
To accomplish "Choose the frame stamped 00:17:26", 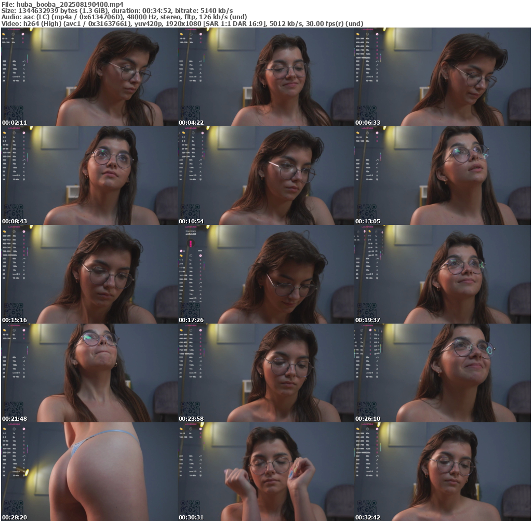I will [x=266, y=274].
